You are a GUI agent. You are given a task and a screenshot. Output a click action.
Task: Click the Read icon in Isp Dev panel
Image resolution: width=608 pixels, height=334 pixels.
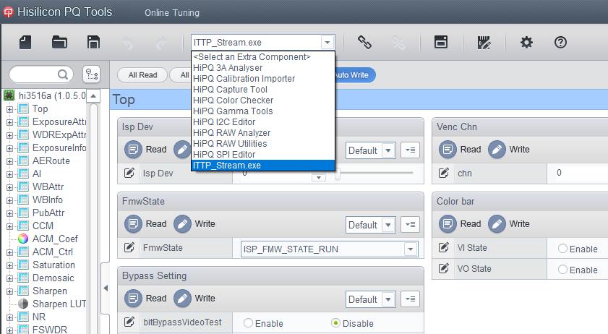133,150
